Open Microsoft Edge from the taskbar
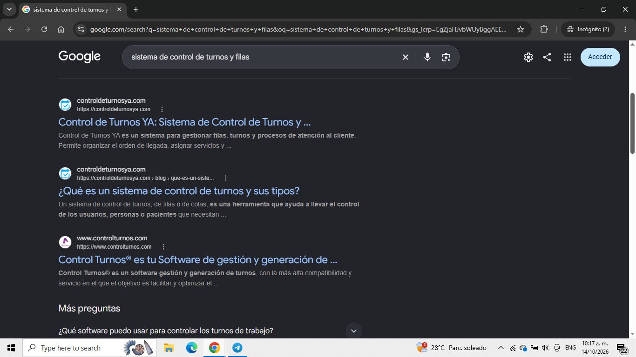The width and height of the screenshot is (636, 357). pos(192,348)
